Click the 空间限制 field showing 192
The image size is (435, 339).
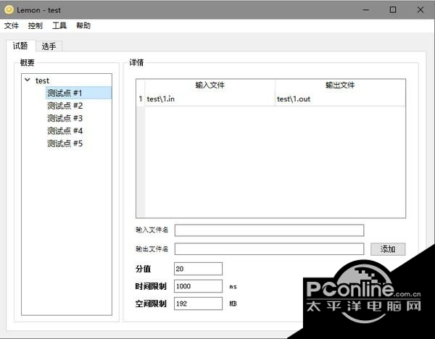pyautogui.click(x=198, y=304)
